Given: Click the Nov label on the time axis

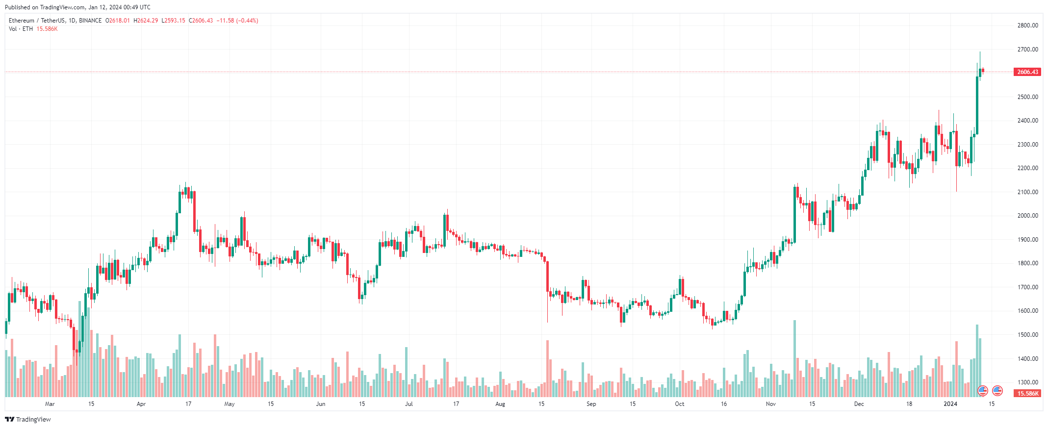Looking at the screenshot, I should 771,404.
